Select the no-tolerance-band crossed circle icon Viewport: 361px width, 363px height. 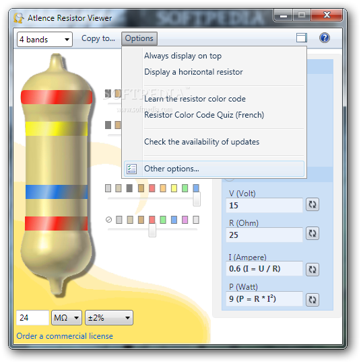tap(108, 219)
